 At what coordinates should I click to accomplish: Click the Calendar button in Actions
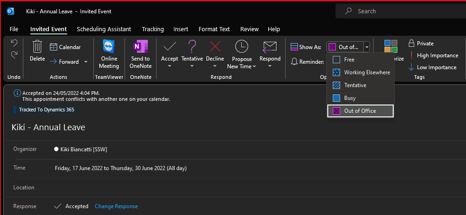click(x=65, y=47)
